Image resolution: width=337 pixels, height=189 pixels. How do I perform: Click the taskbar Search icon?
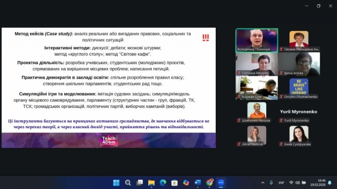[x=128, y=183]
